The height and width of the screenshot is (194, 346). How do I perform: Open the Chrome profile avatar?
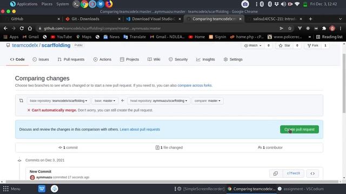point(332,29)
